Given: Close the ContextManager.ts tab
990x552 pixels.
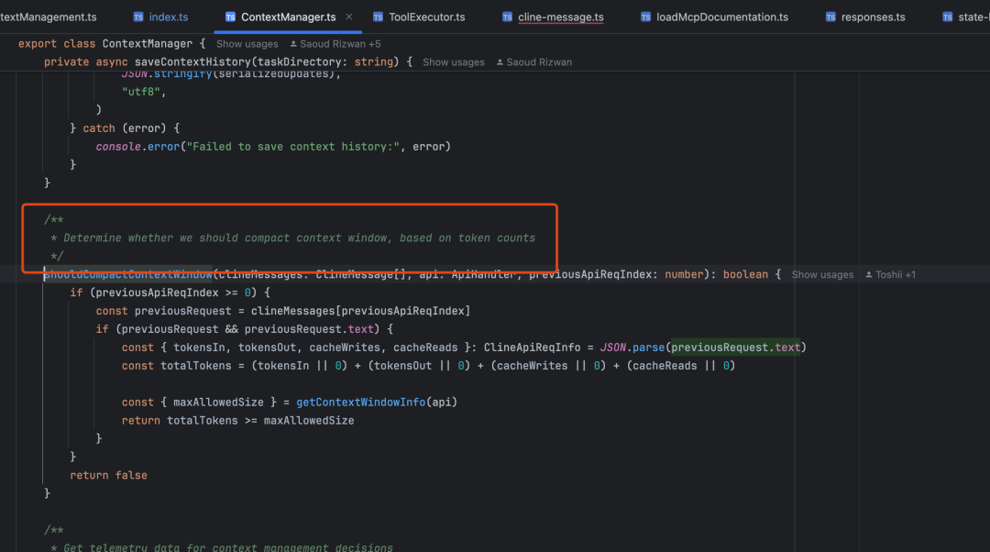Looking at the screenshot, I should (349, 17).
